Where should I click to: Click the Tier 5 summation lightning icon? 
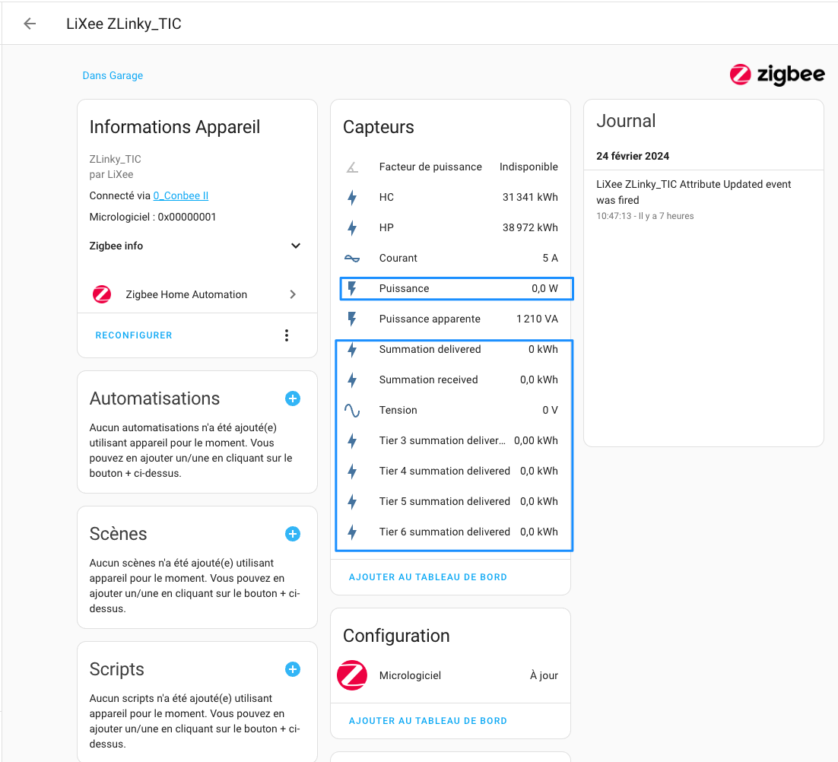(352, 503)
